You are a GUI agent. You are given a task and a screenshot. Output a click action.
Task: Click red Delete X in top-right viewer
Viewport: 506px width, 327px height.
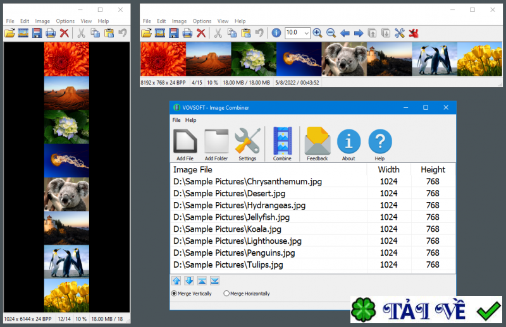tap(201, 33)
